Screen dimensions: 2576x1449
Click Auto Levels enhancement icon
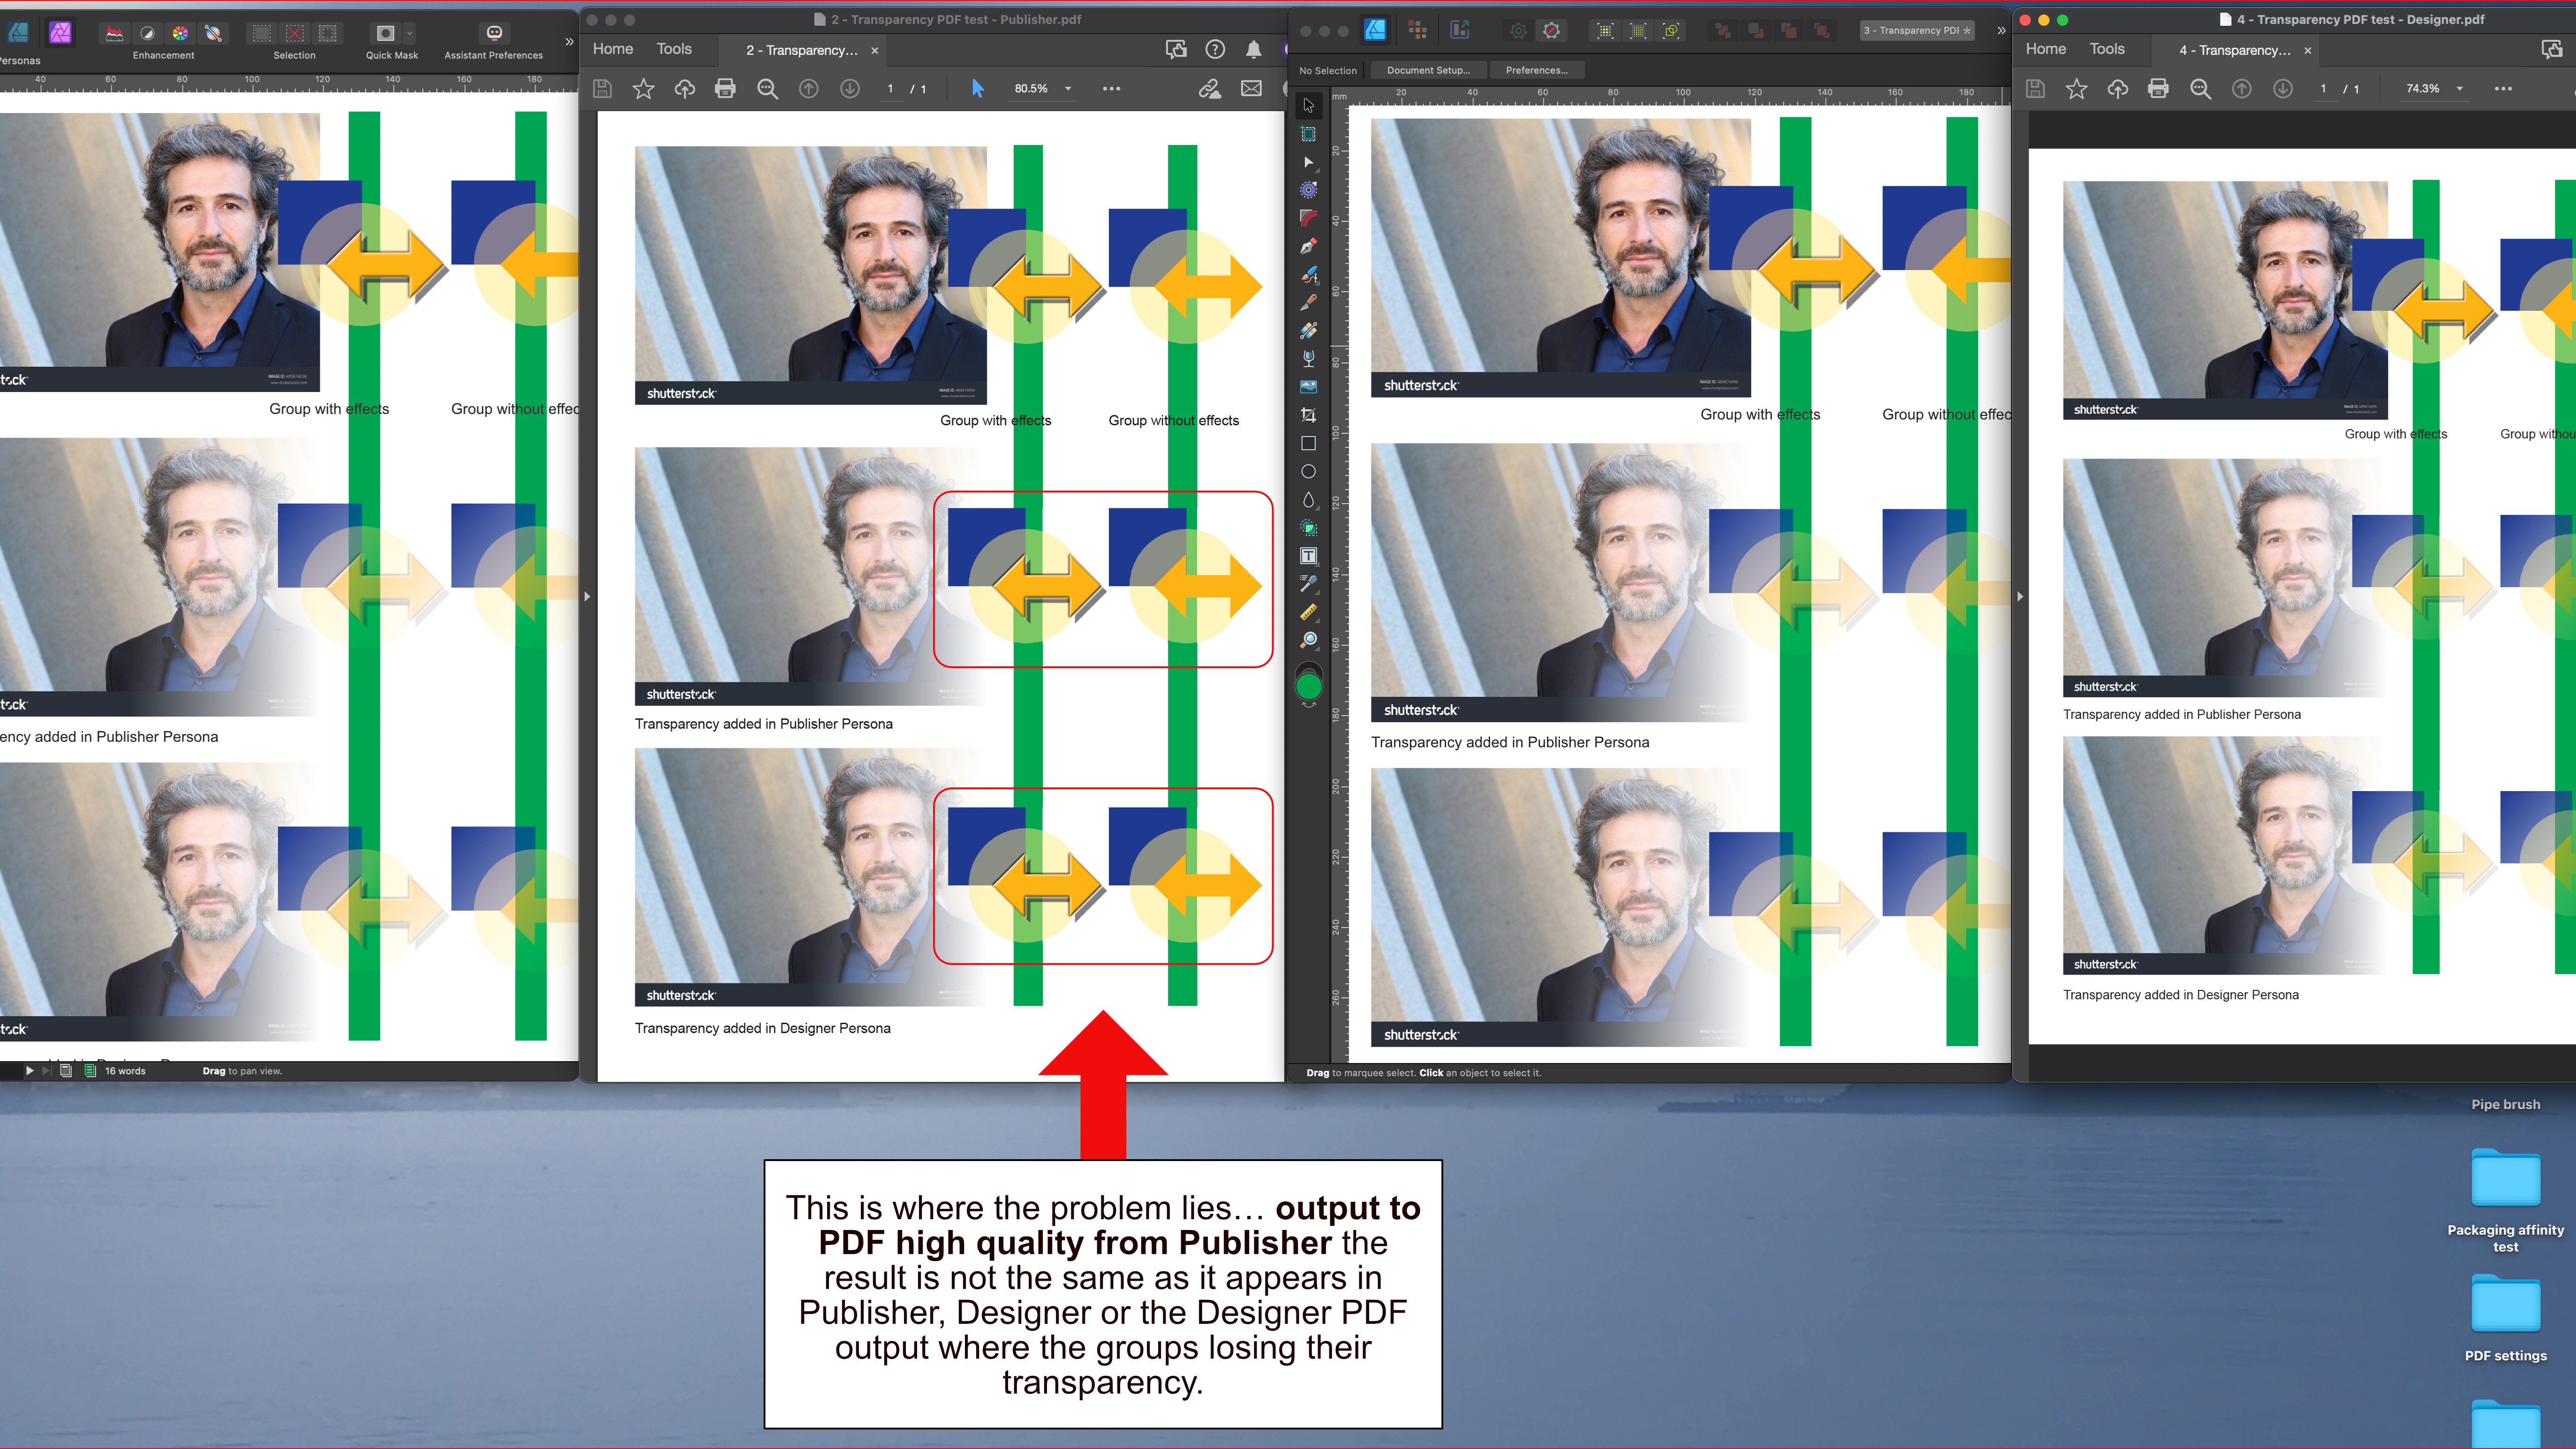[115, 33]
